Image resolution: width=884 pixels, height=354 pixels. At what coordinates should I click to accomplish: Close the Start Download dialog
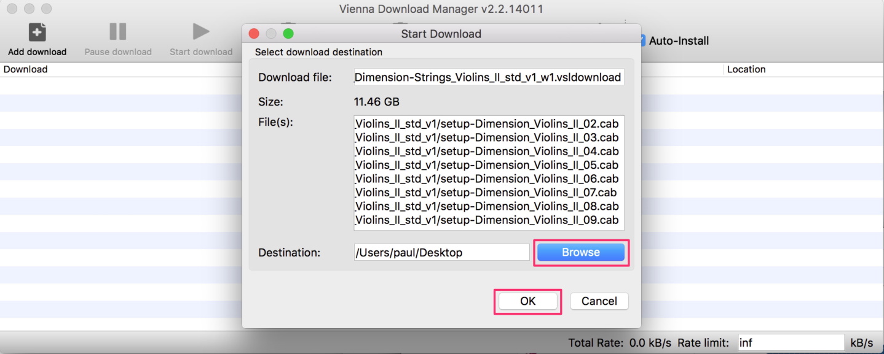255,34
